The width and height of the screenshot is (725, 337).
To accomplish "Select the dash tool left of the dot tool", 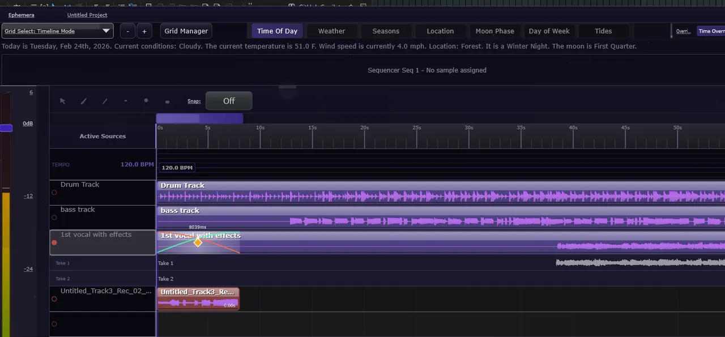I will (125, 101).
